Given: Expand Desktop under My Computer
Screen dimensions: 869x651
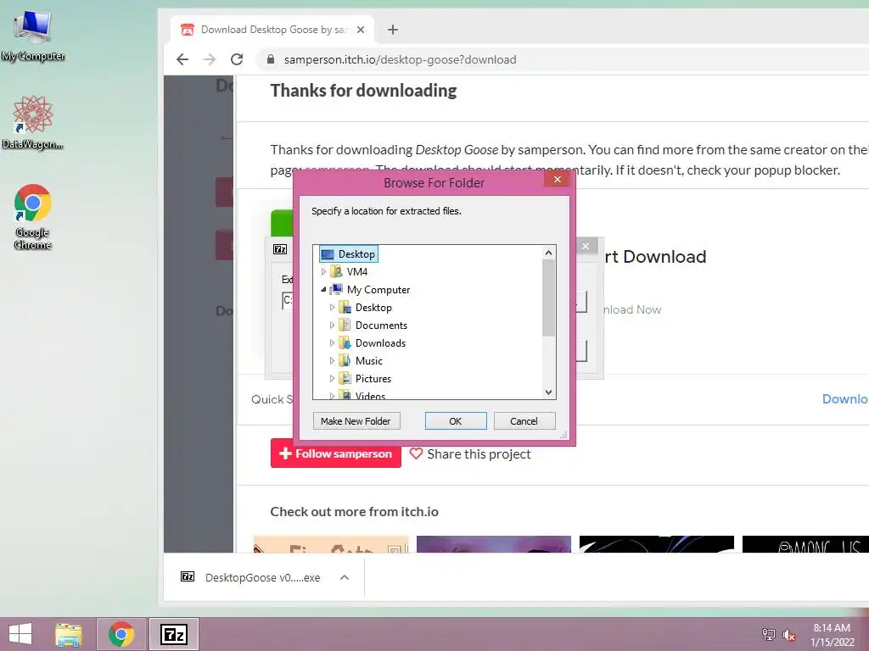Looking at the screenshot, I should pos(332,307).
